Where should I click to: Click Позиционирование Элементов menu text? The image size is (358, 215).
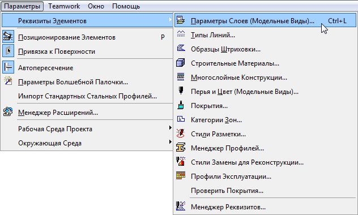pos(67,37)
